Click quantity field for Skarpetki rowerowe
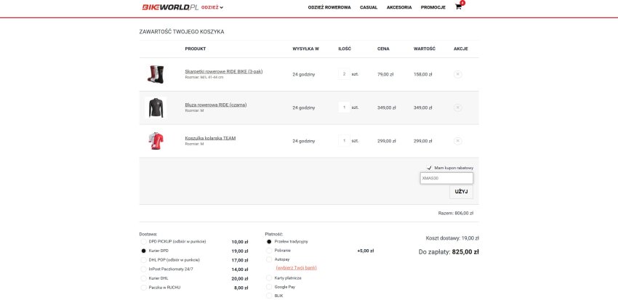The width and height of the screenshot is (618, 300). coord(344,74)
